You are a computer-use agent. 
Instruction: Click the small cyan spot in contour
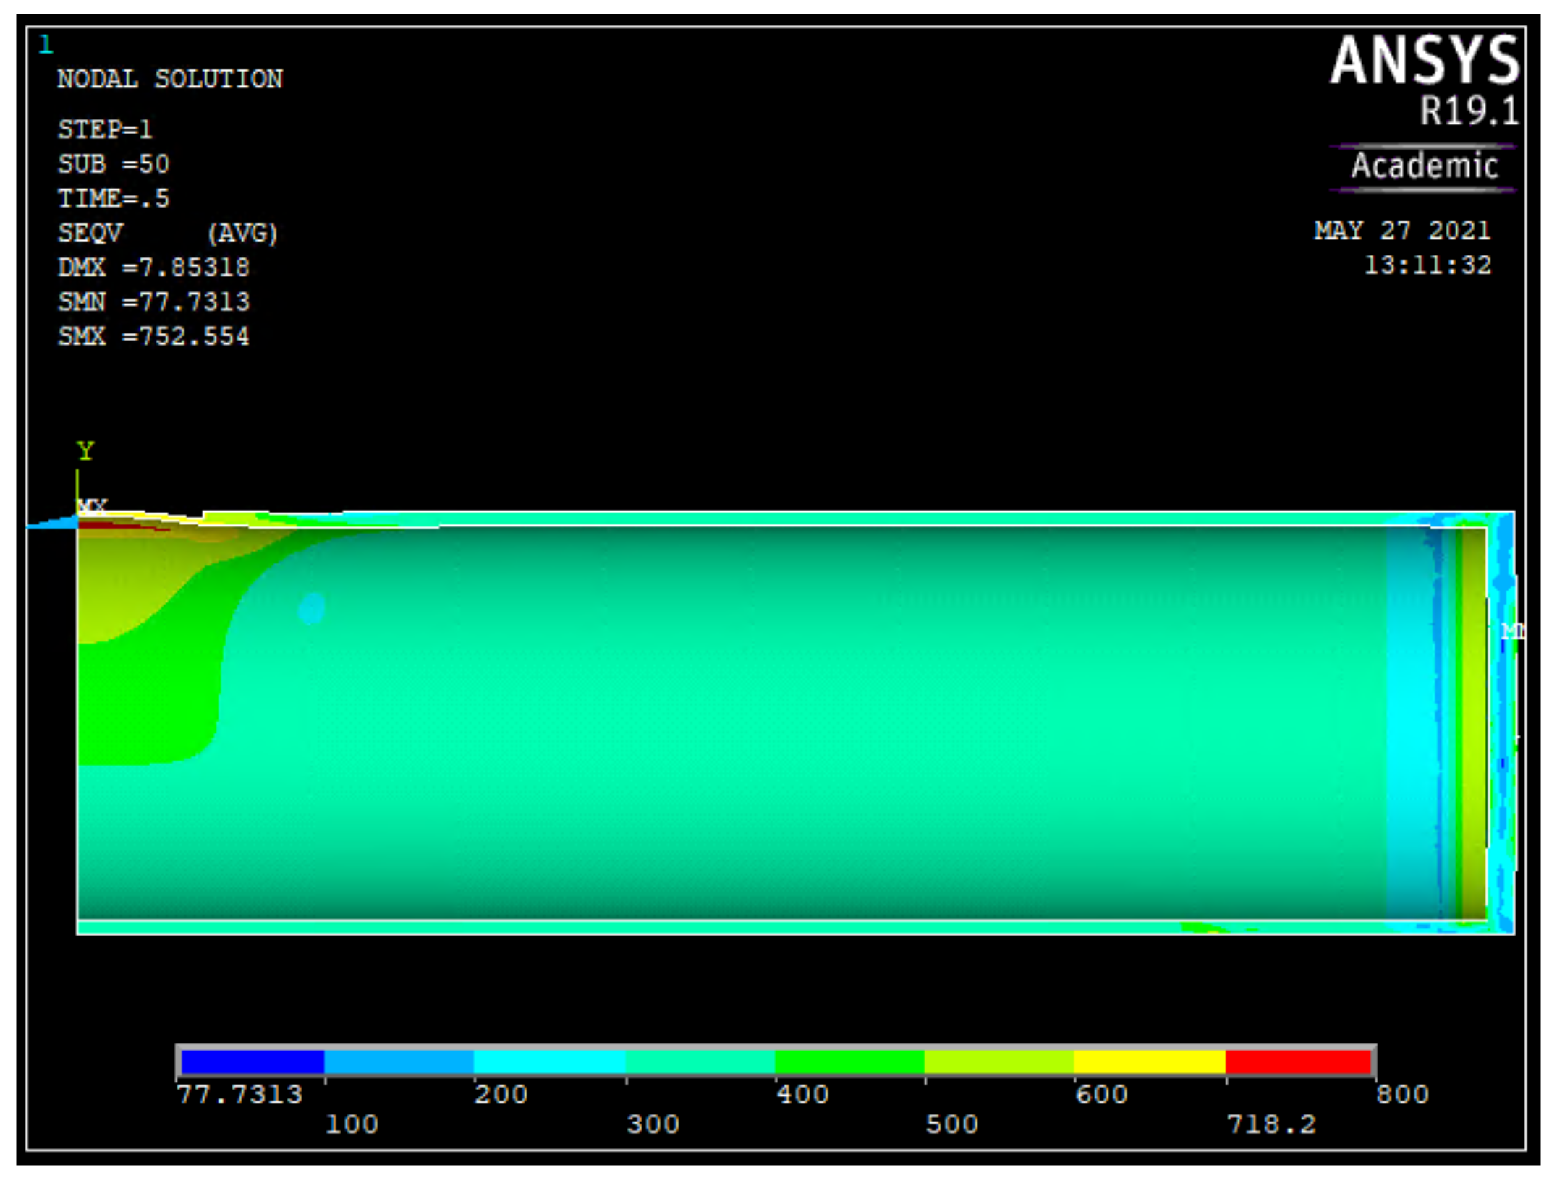click(x=312, y=608)
